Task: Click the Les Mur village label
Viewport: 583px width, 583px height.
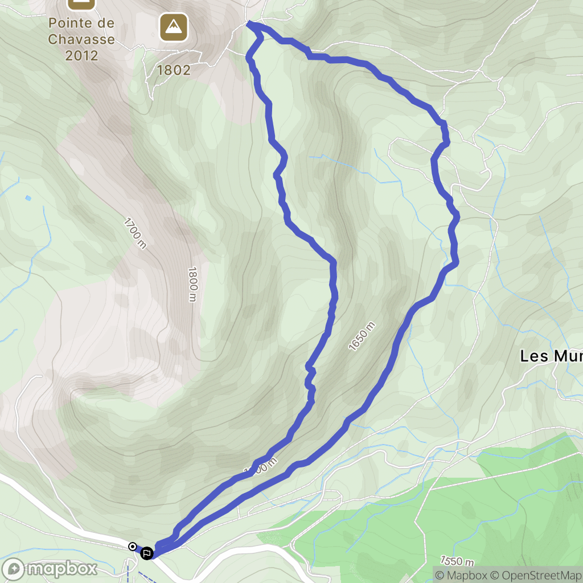Action: pyautogui.click(x=551, y=356)
